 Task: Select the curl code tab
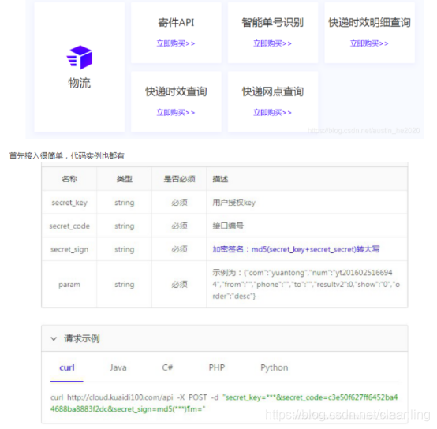coord(67,367)
